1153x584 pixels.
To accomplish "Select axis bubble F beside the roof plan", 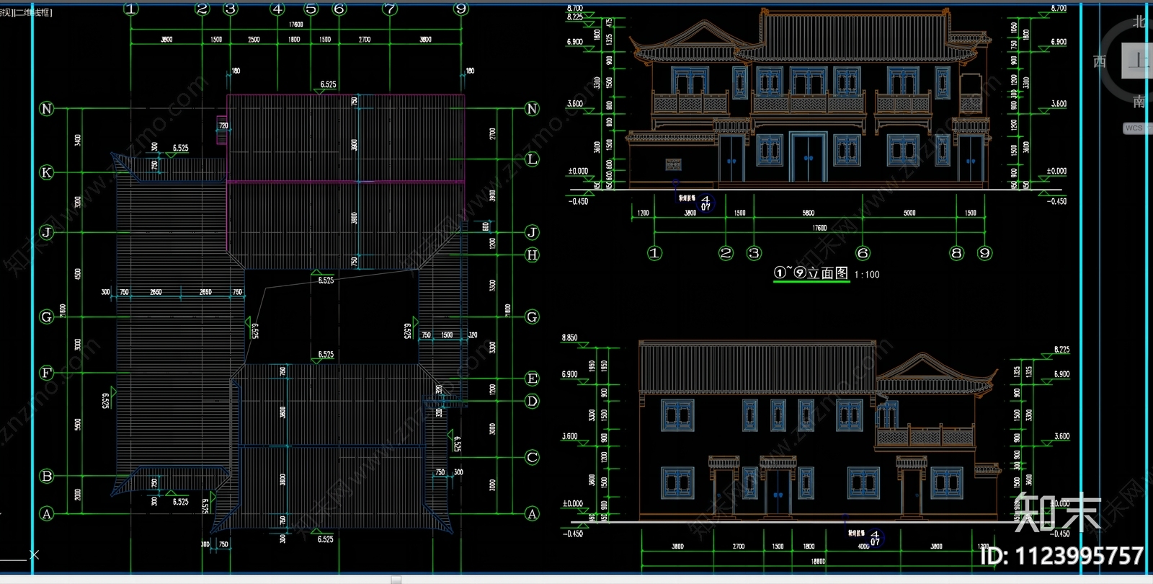I will [46, 373].
